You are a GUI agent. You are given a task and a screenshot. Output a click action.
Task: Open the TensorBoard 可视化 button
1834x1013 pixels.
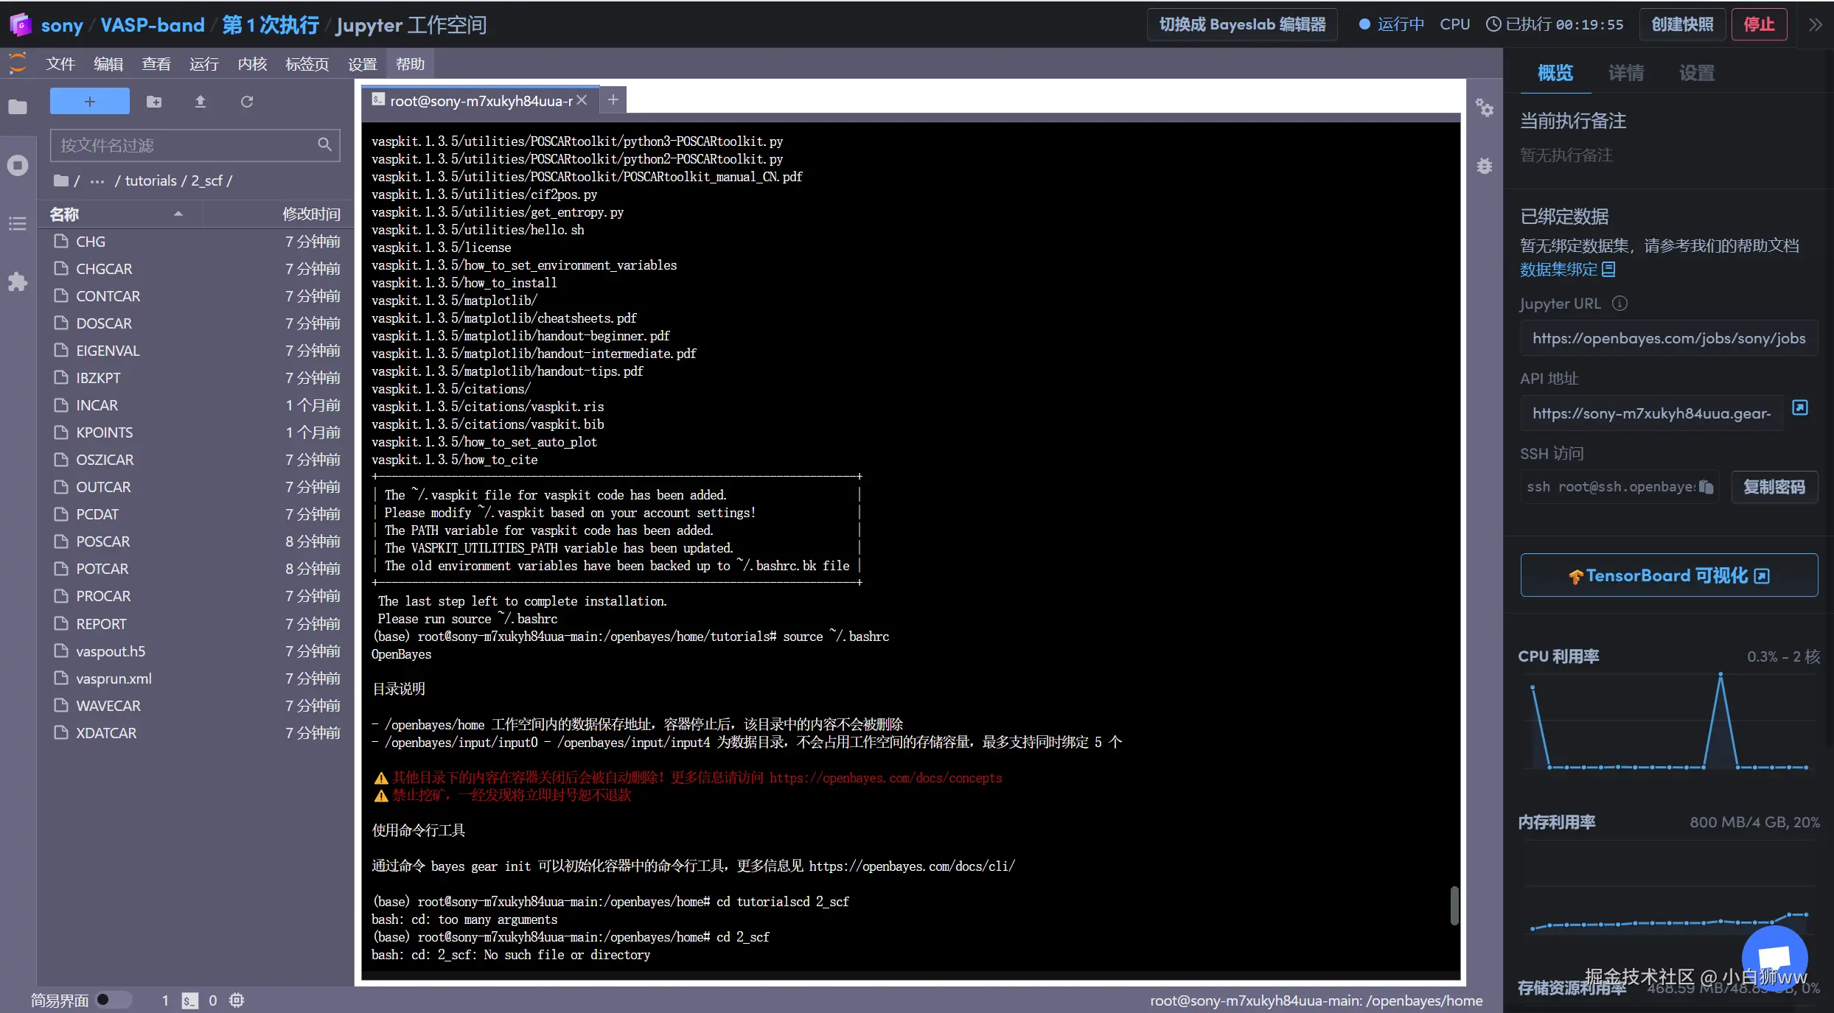1669,575
